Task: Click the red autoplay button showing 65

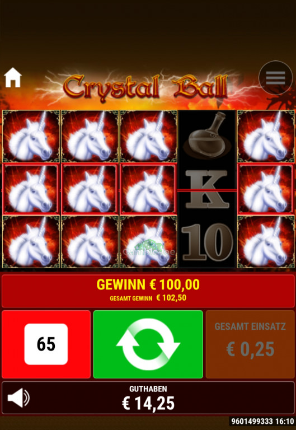Action: tap(46, 344)
